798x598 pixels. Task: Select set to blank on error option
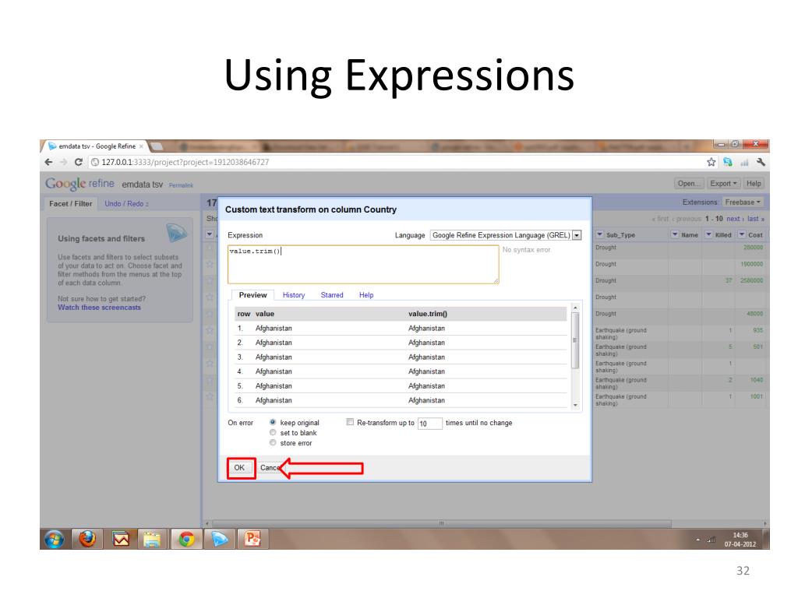(273, 432)
